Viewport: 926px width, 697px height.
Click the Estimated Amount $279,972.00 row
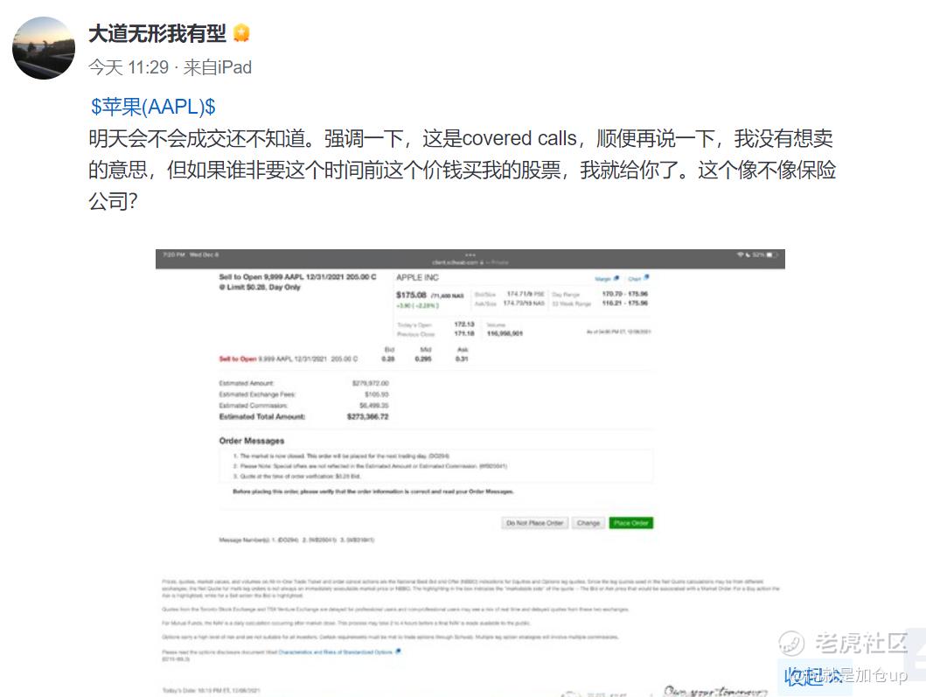point(303,383)
